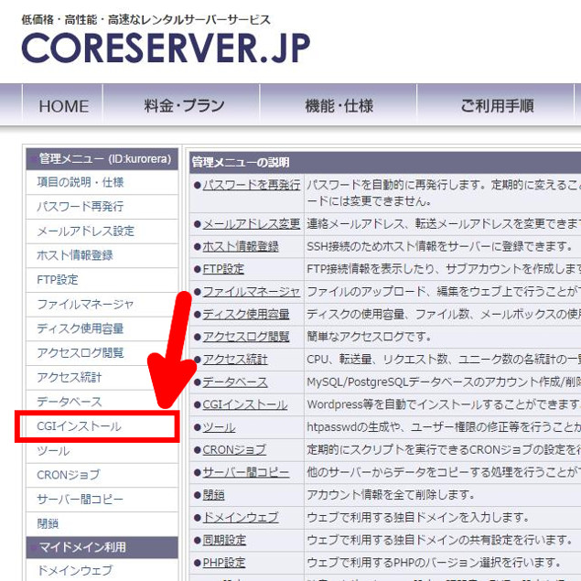581x581 pixels.
Task: Click the メールアドレス変更 table link
Action: tap(252, 224)
